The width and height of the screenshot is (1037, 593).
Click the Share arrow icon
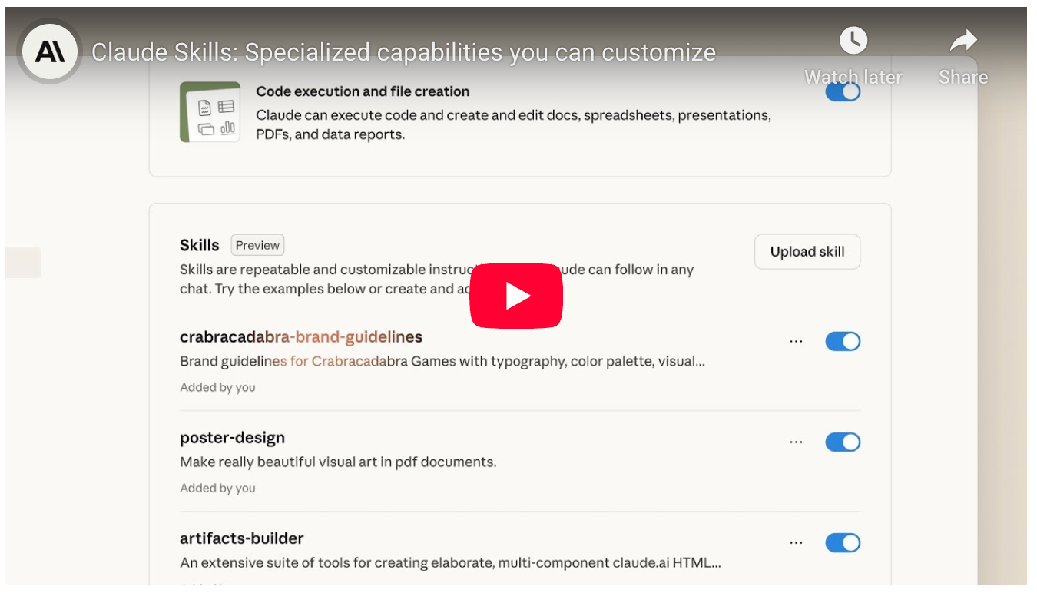click(962, 41)
